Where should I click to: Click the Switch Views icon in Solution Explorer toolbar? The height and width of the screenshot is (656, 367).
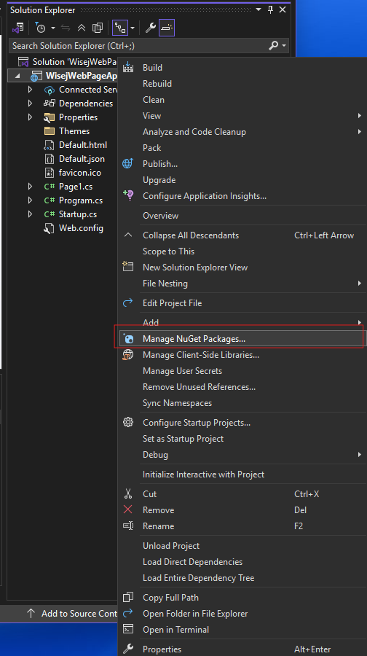(x=17, y=28)
